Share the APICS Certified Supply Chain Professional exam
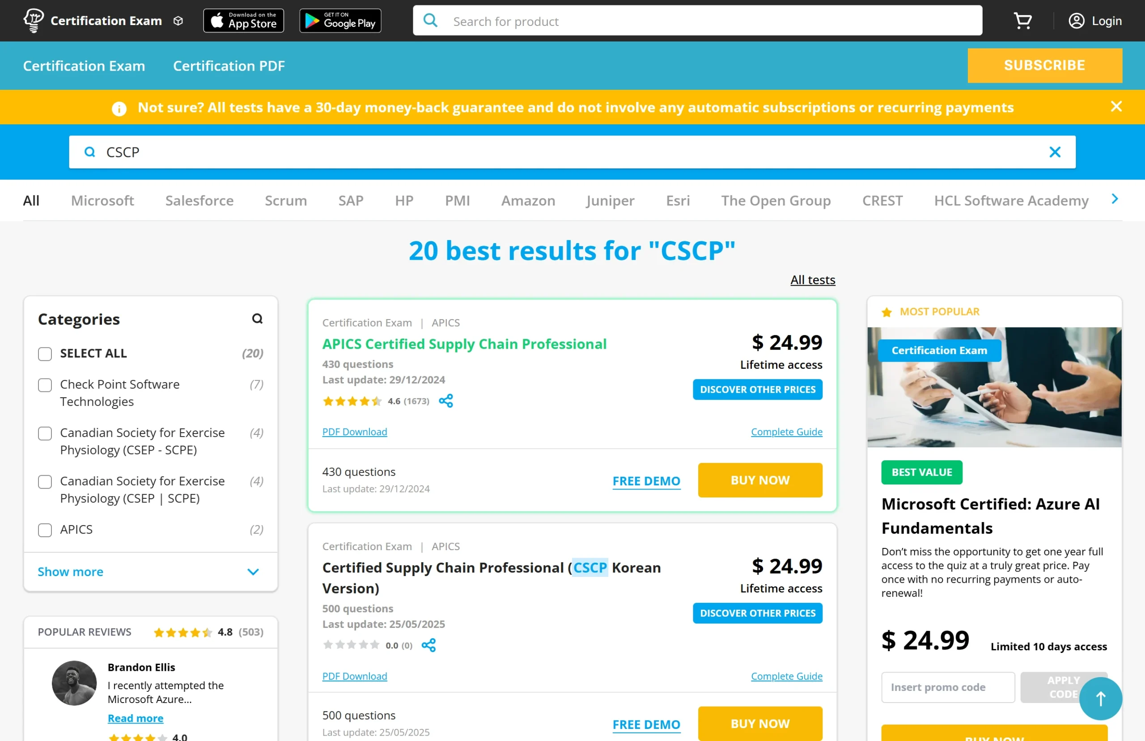The image size is (1145, 741). point(446,400)
